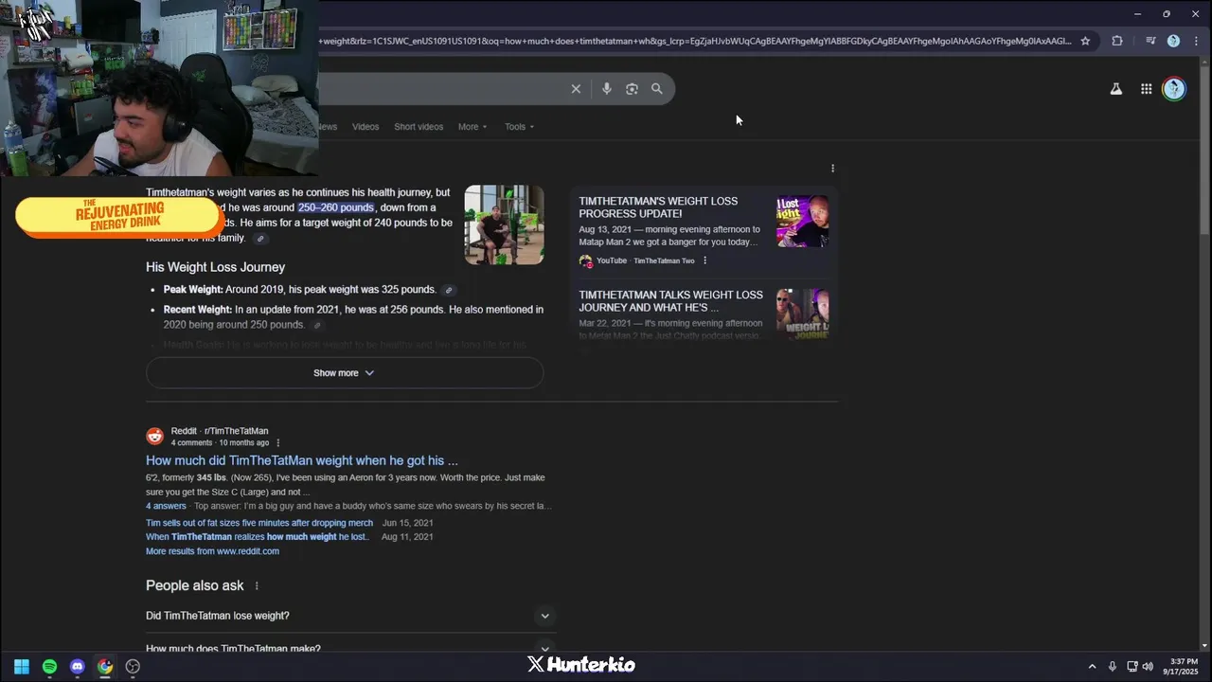
Task: Open 'Weight Loss Journey' video thumbnail
Action: (803, 314)
